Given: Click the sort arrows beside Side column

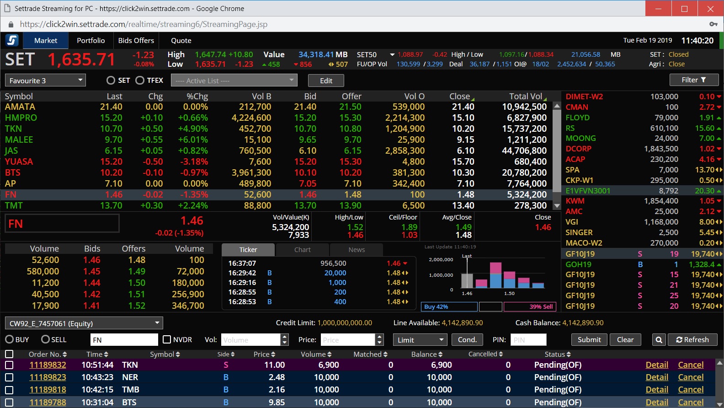Looking at the screenshot, I should click(233, 354).
